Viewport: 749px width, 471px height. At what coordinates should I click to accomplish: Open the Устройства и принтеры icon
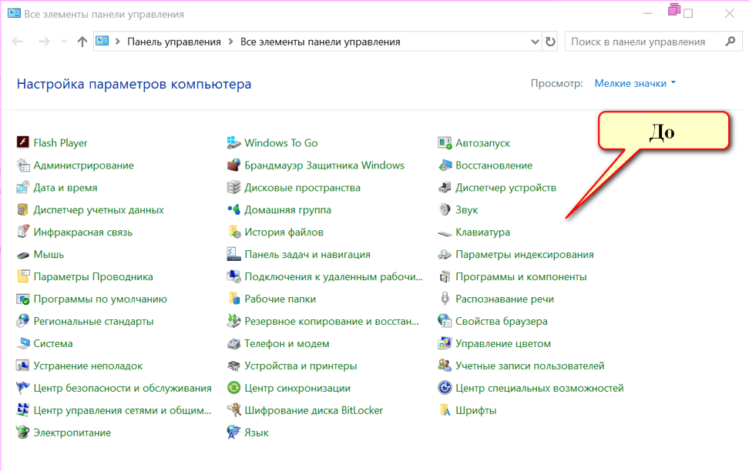tap(233, 366)
